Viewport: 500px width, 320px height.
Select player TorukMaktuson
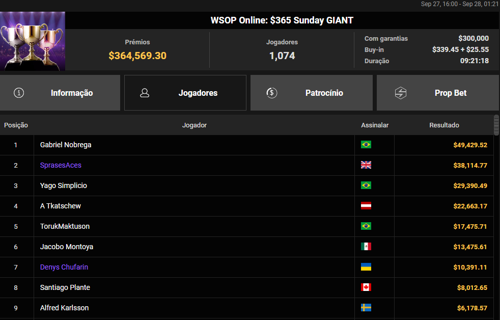coord(65,227)
